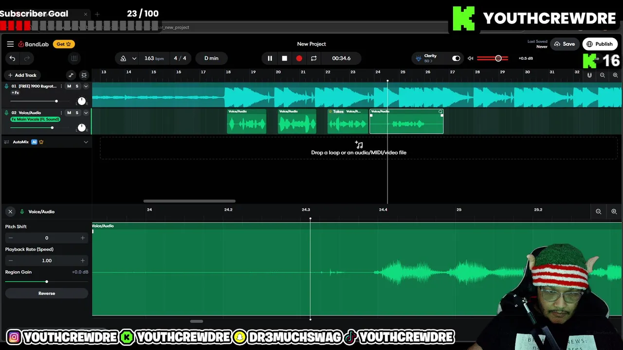The image size is (623, 350).
Task: Click the Reverse button
Action: (x=47, y=294)
